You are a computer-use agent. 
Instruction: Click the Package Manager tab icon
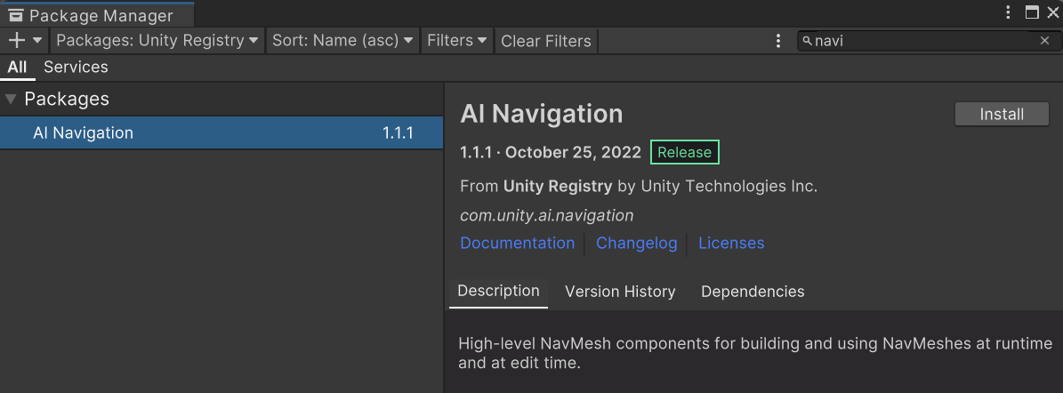click(16, 15)
